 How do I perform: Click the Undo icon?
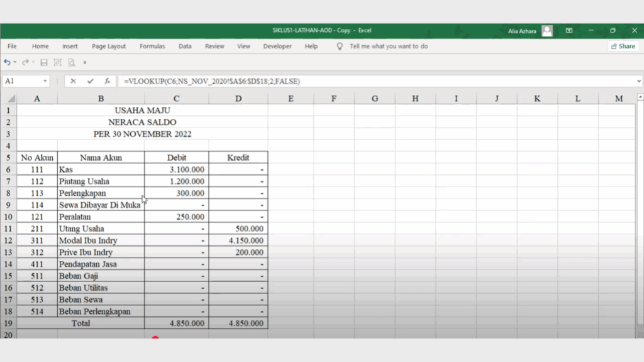pos(7,63)
